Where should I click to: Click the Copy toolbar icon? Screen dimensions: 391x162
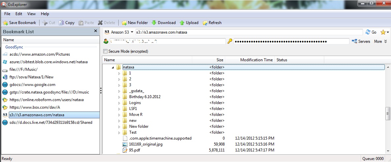point(61,23)
